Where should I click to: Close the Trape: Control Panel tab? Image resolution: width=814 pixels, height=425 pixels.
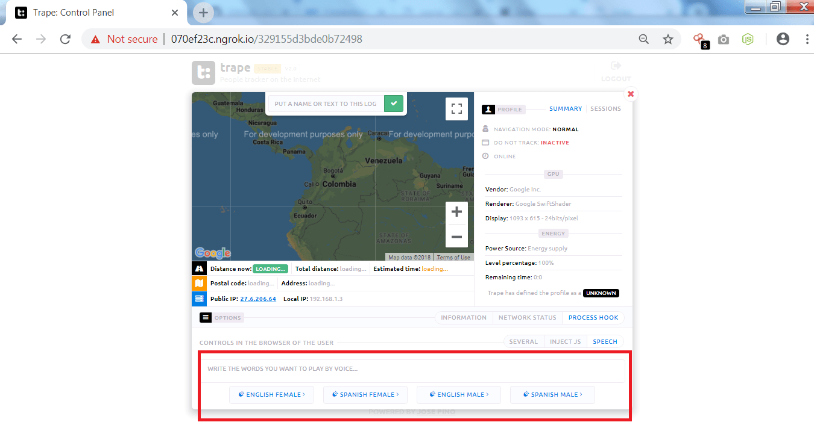pyautogui.click(x=175, y=13)
